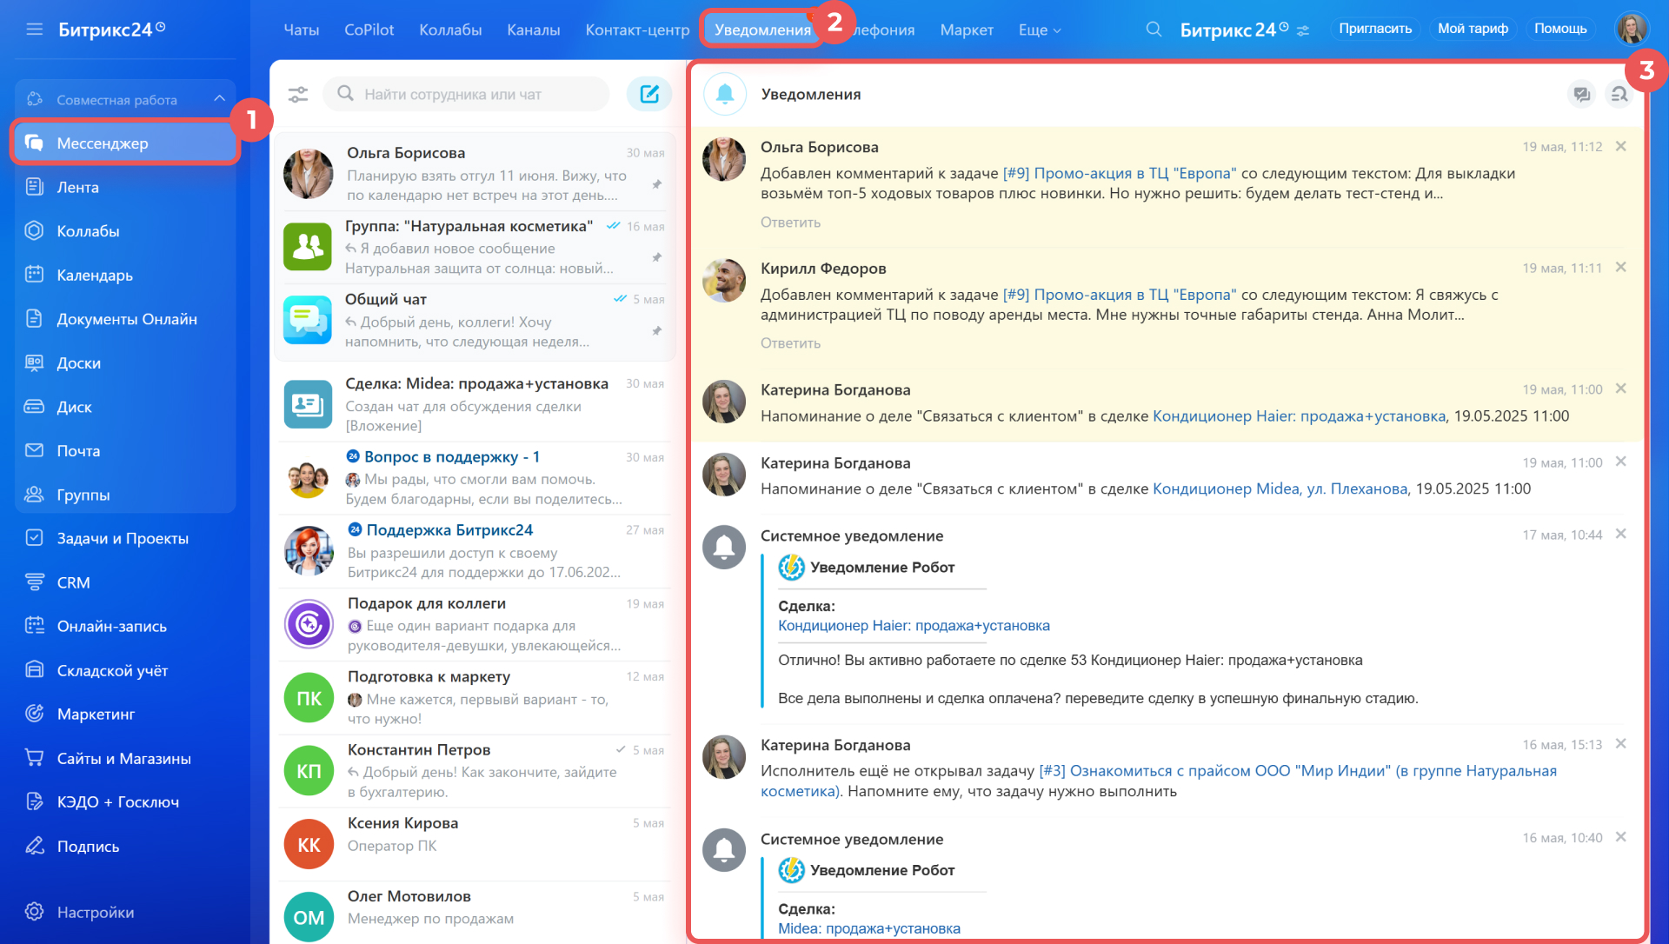The width and height of the screenshot is (1669, 944).
Task: Open Задачи и Проекты section
Action: tap(125, 538)
